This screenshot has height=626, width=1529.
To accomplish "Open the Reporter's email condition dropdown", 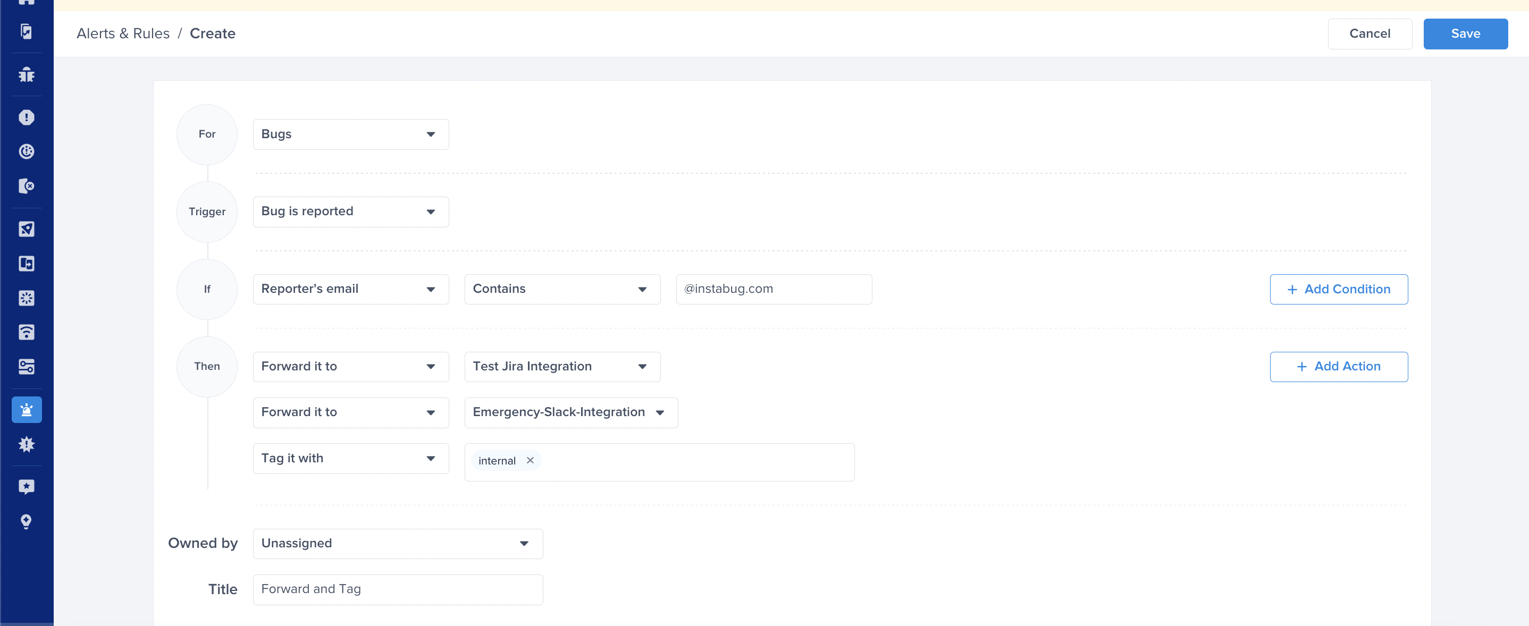I will pos(350,289).
